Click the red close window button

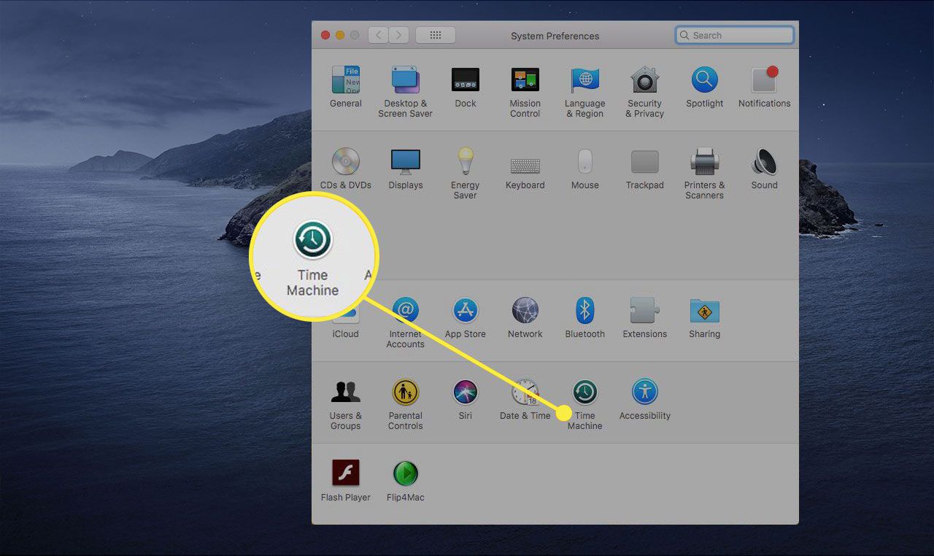pyautogui.click(x=326, y=35)
